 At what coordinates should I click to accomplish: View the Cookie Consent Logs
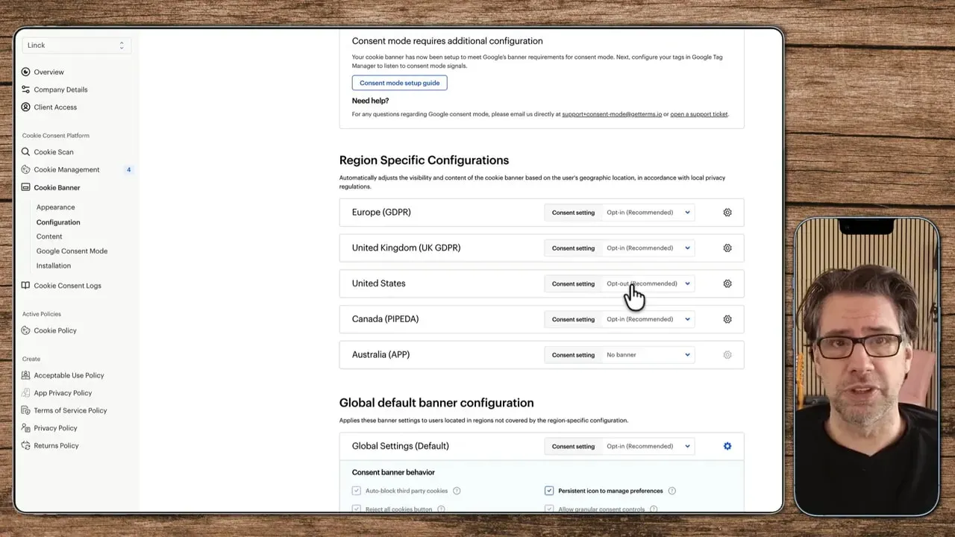67,285
